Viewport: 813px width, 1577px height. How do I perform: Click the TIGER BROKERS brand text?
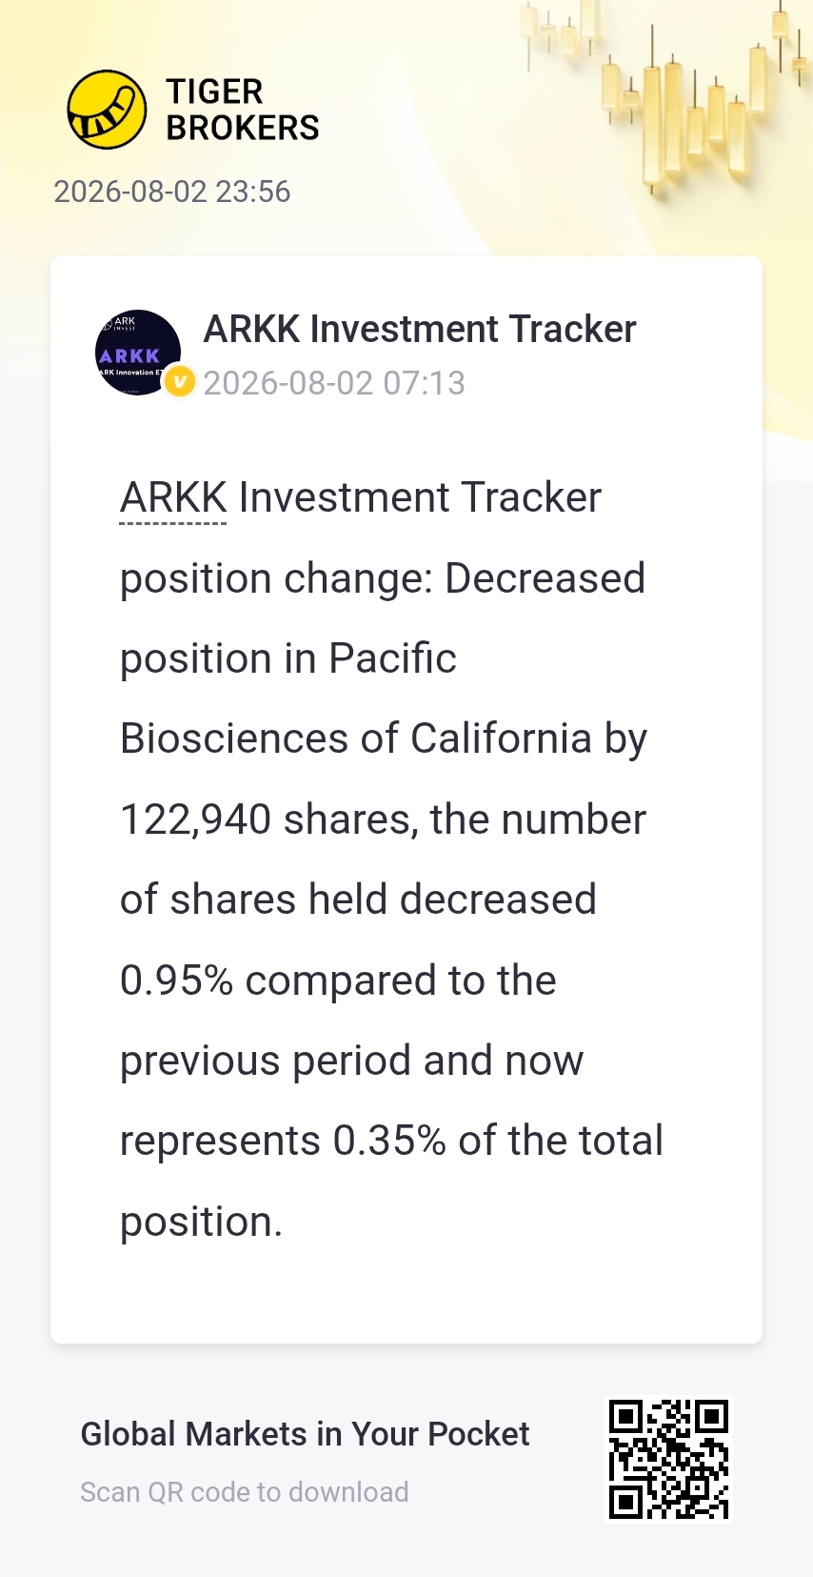coord(242,110)
